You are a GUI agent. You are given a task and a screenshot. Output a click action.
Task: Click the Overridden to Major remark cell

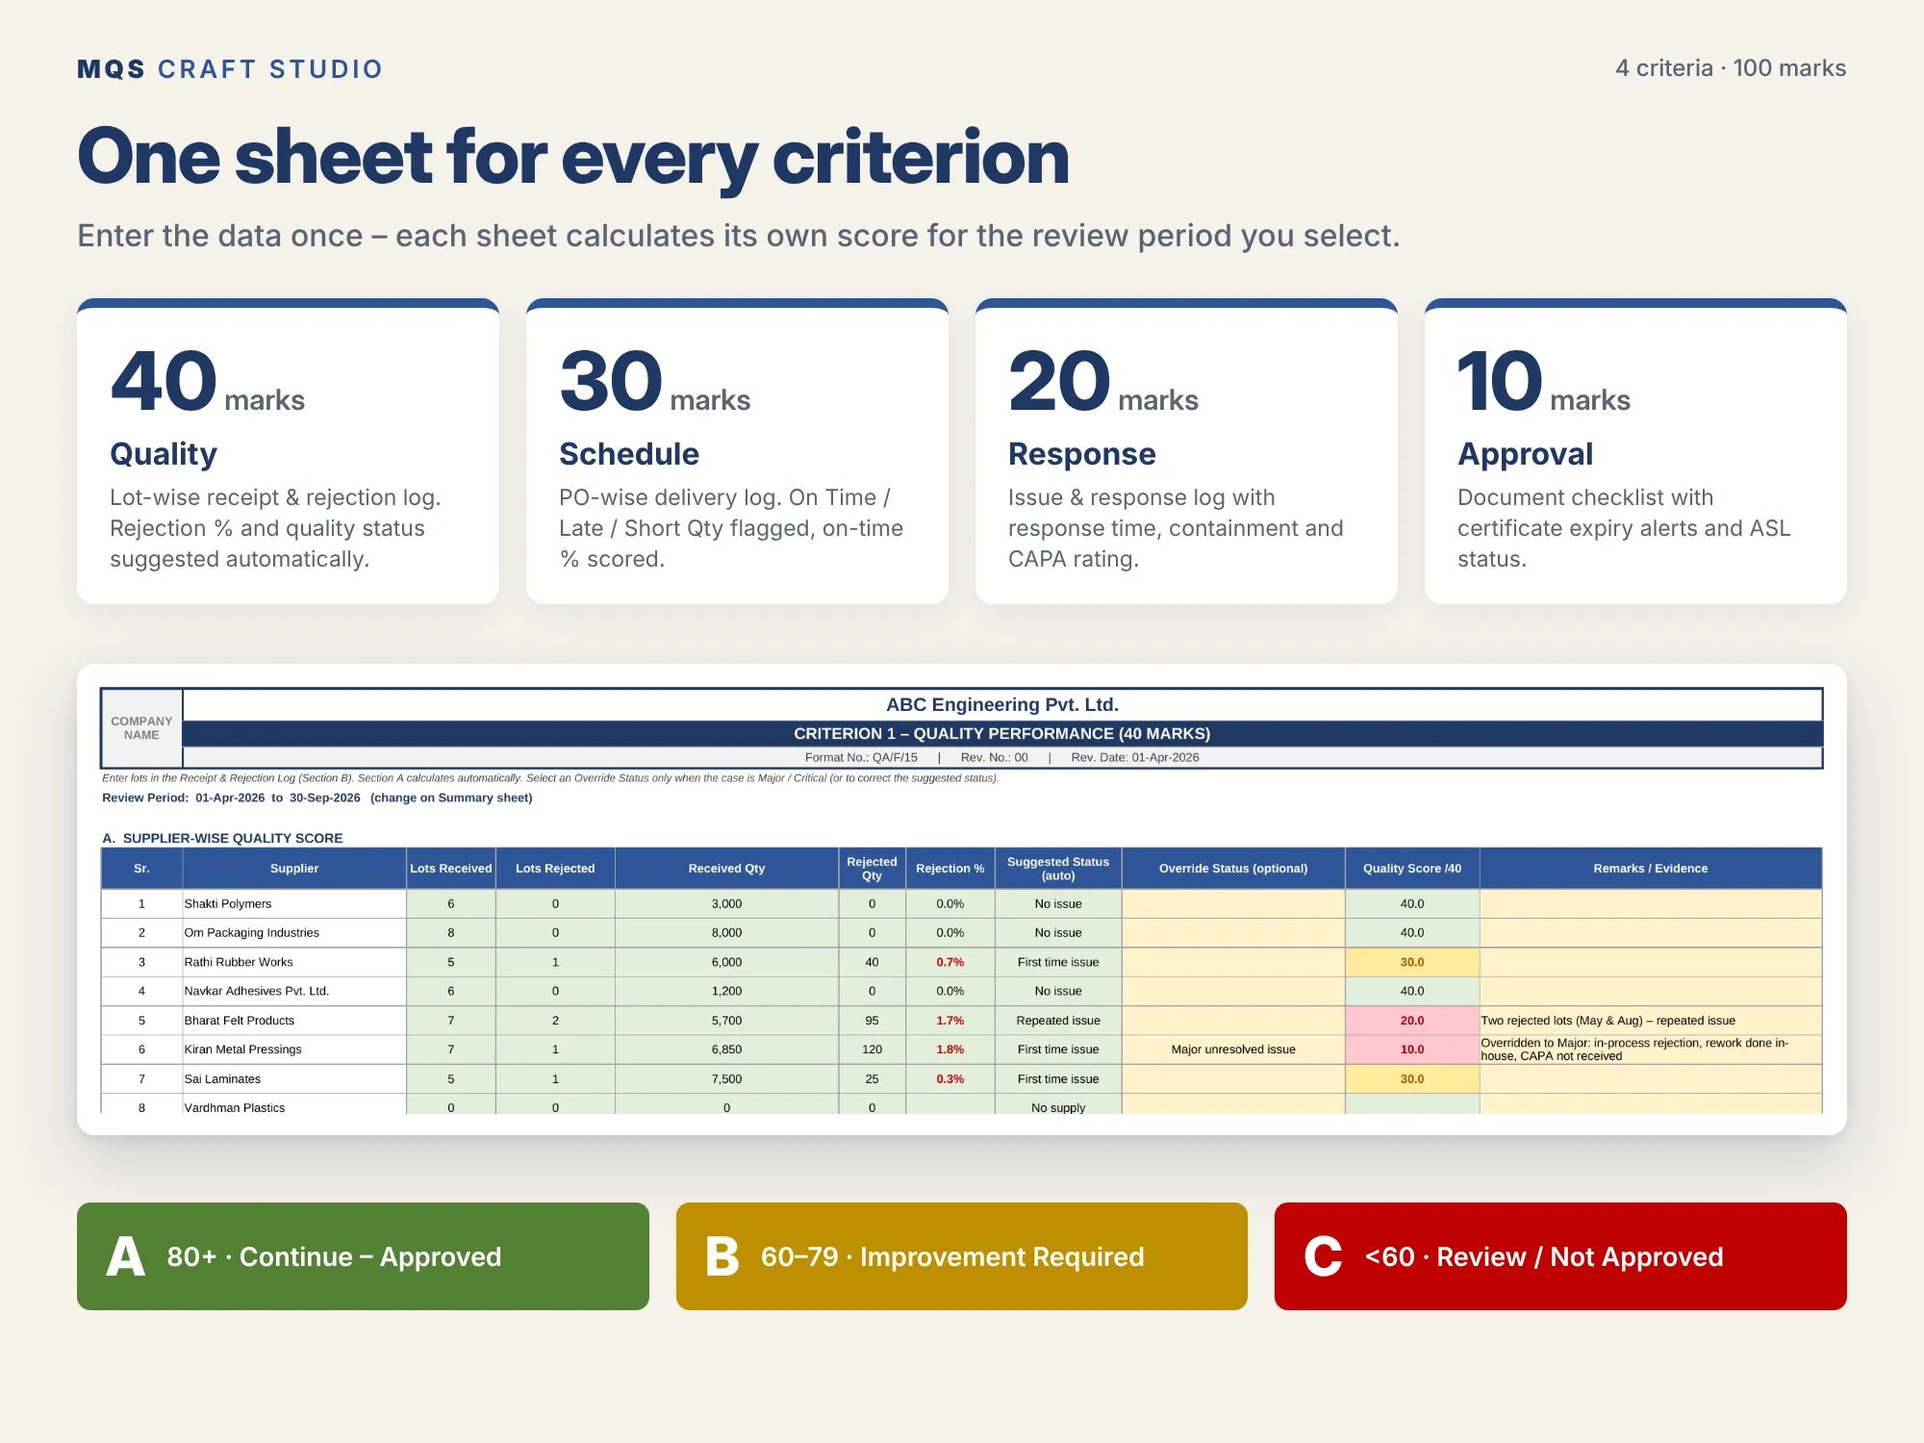coord(1651,1050)
